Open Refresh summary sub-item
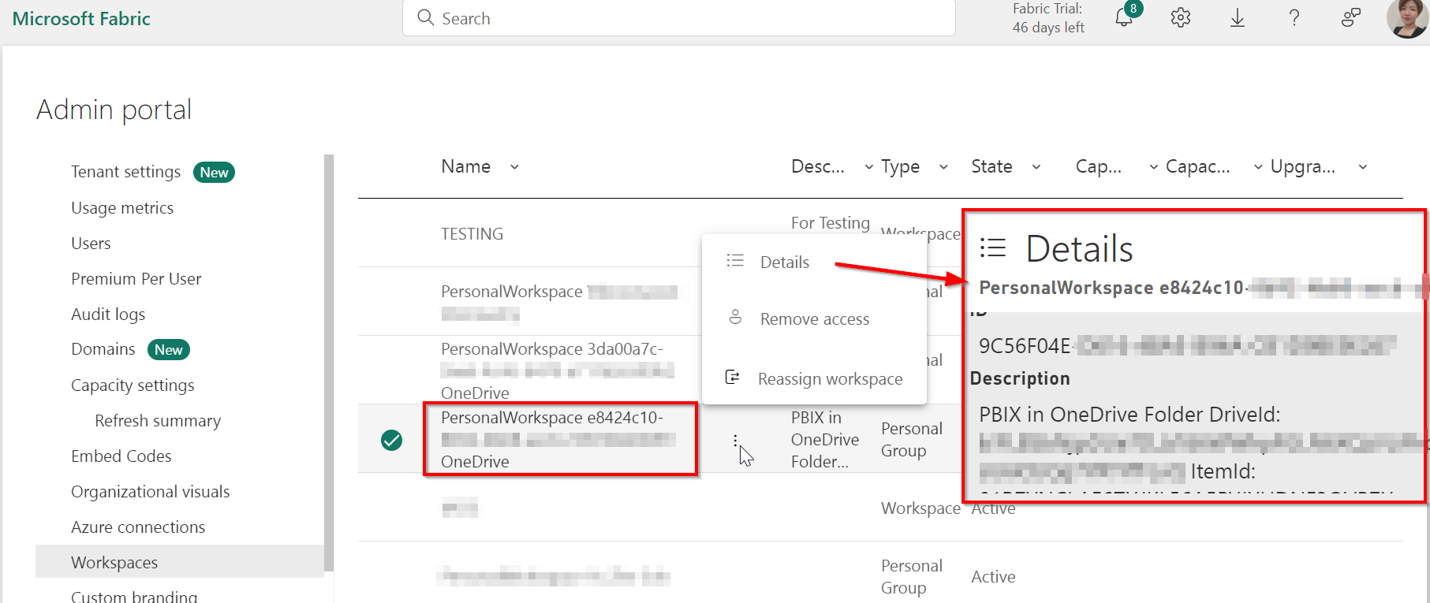 [x=158, y=421]
